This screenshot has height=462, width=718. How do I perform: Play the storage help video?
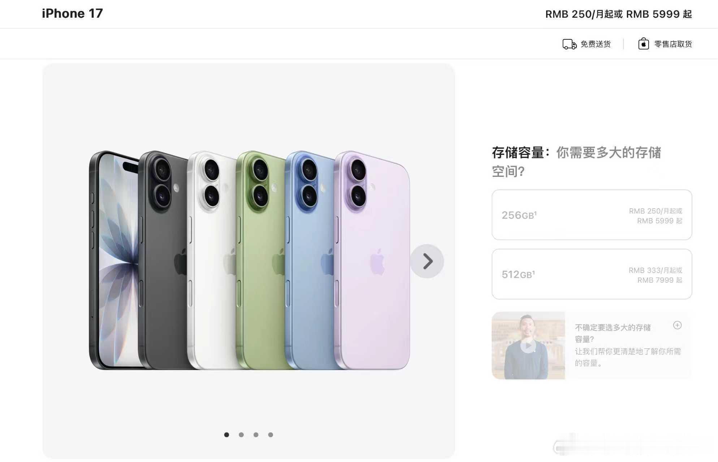point(528,345)
